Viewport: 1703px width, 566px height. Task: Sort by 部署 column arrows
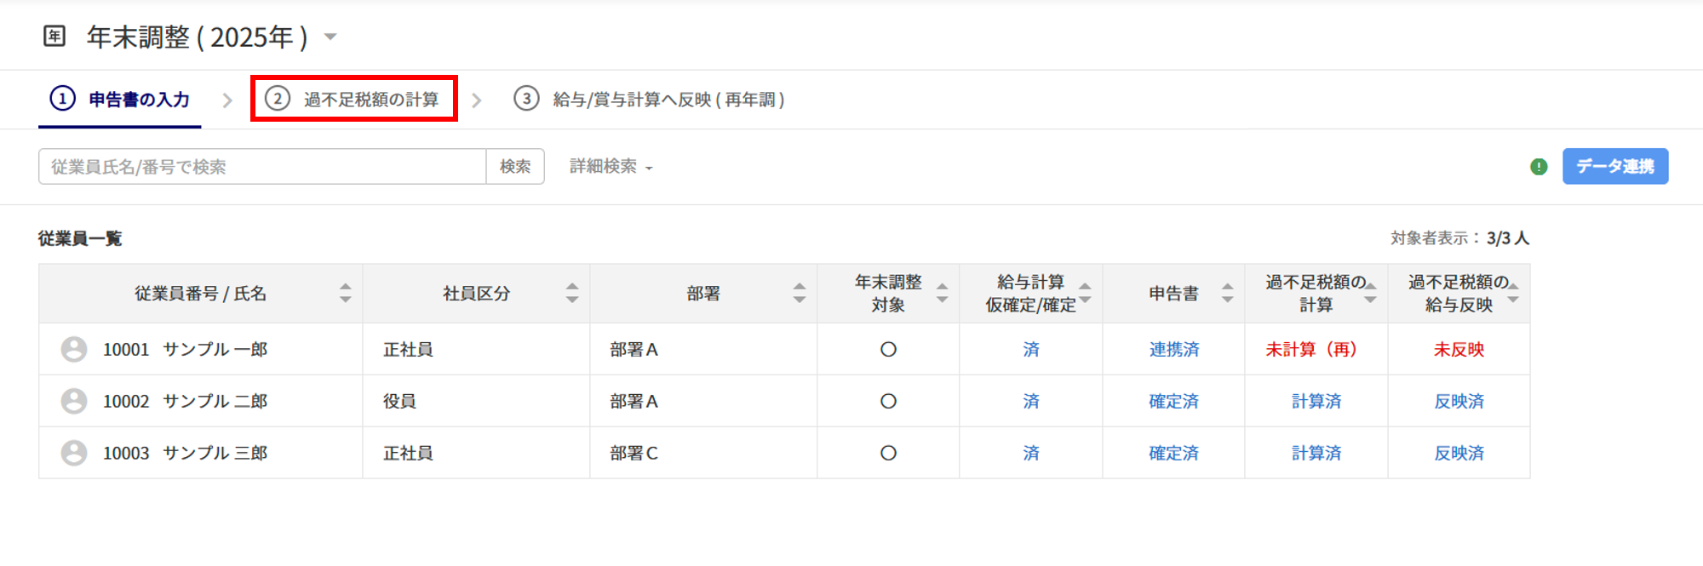click(x=799, y=294)
